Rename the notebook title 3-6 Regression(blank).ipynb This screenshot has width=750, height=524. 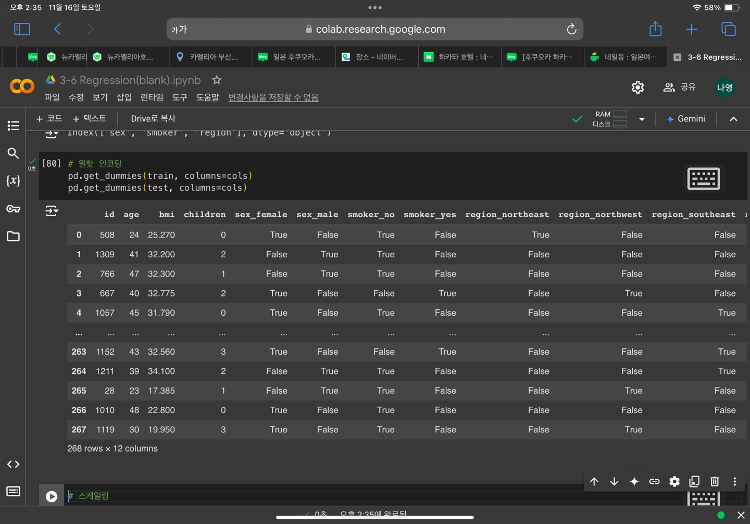[x=130, y=80]
